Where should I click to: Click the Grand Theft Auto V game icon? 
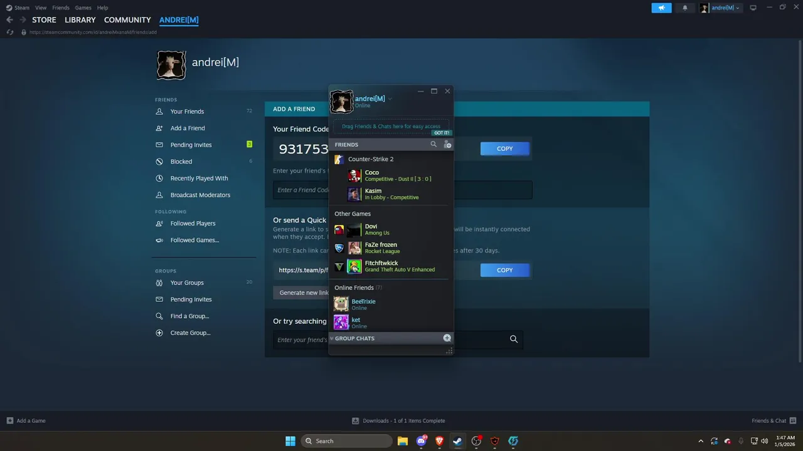point(339,266)
